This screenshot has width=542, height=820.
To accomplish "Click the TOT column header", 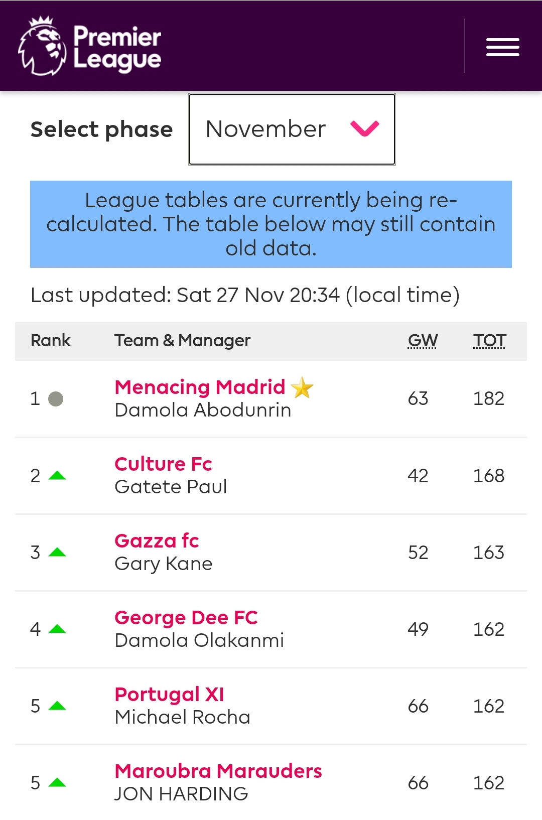I will 489,341.
